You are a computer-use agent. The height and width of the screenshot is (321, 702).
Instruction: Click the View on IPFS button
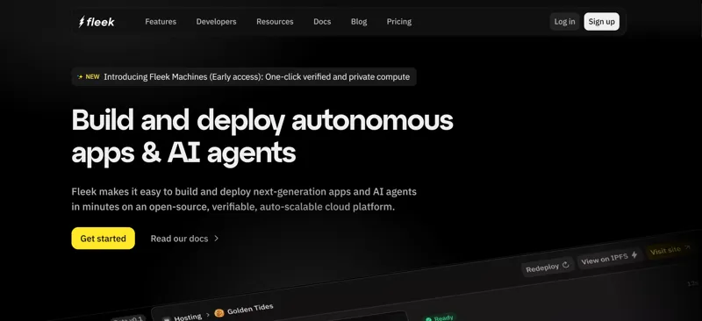(610, 259)
